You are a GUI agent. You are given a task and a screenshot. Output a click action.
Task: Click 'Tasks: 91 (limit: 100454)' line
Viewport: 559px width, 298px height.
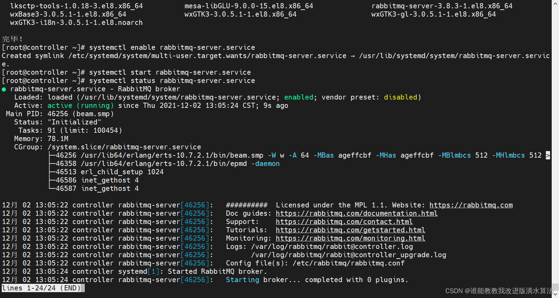70,130
